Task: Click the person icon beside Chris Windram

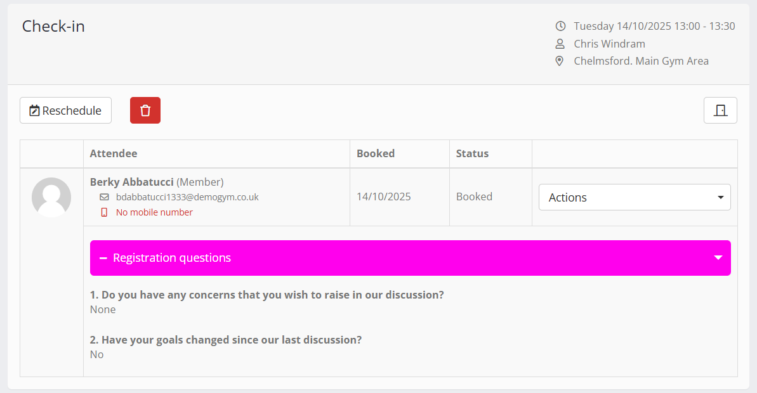Action: 560,44
